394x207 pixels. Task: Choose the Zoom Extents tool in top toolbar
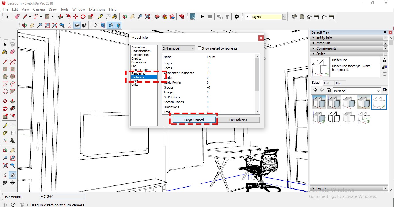(147, 17)
